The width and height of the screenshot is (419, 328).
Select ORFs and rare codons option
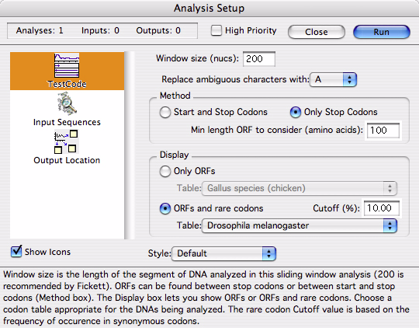(x=165, y=208)
